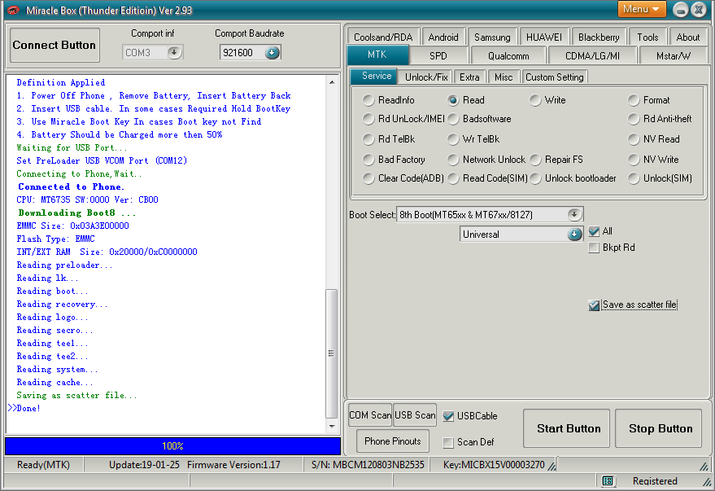Switch to the HUAWEI tab

544,37
